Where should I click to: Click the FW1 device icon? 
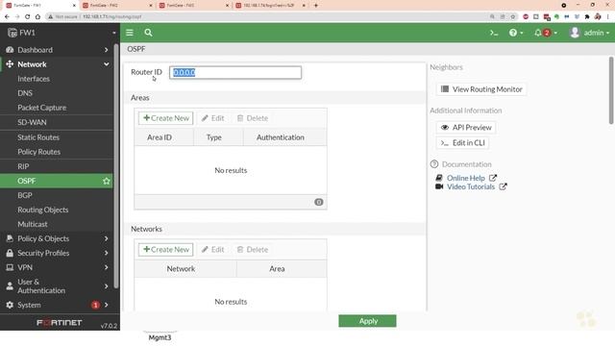(x=12, y=33)
